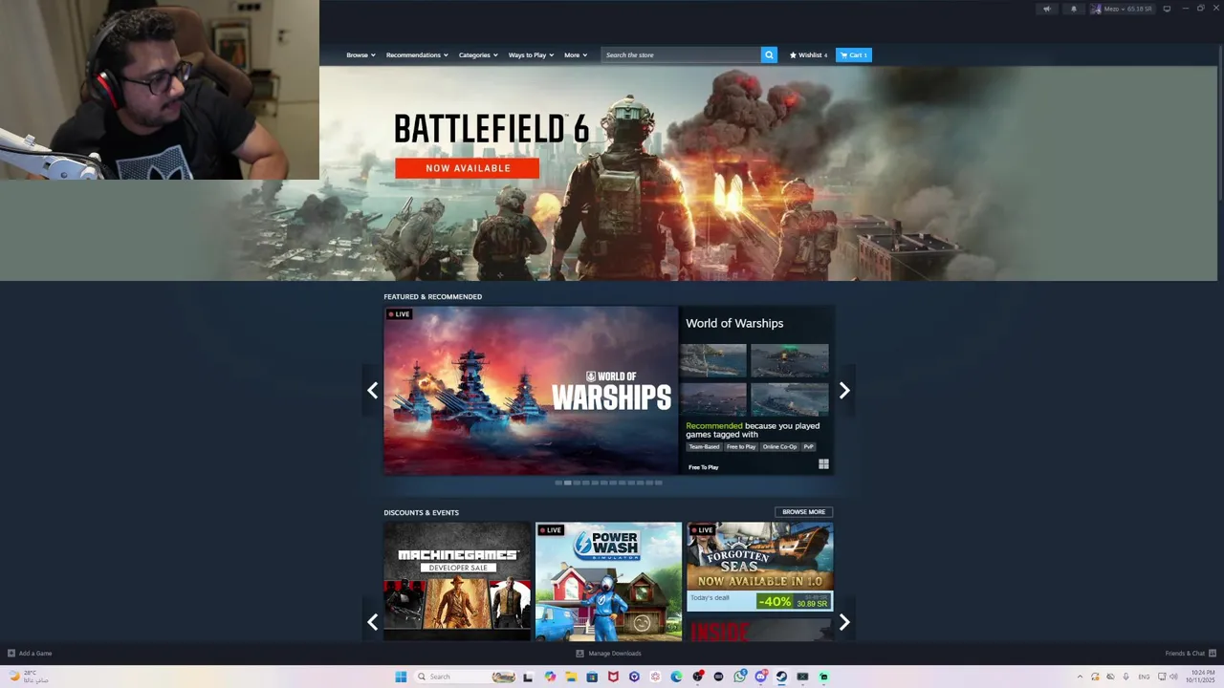This screenshot has width=1224, height=688.
Task: Click the Featured & Recommended heading
Action: [x=433, y=296]
